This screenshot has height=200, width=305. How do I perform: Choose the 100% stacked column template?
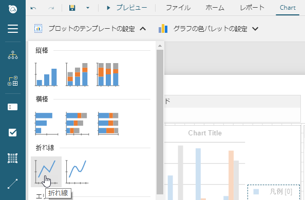tap(108, 74)
